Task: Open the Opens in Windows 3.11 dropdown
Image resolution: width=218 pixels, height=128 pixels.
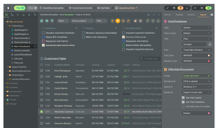Action: click(197, 87)
